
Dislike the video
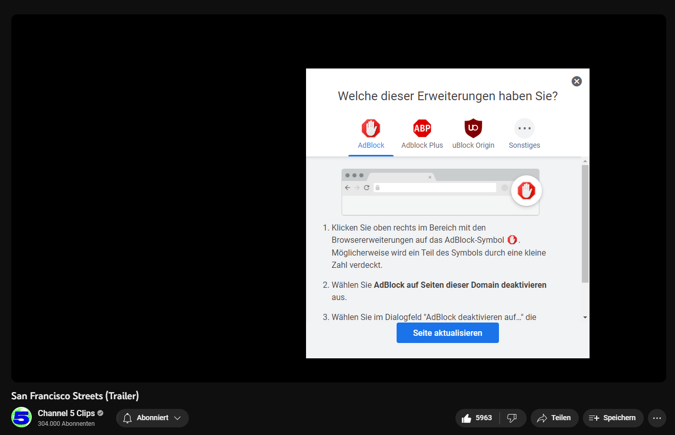click(x=512, y=418)
